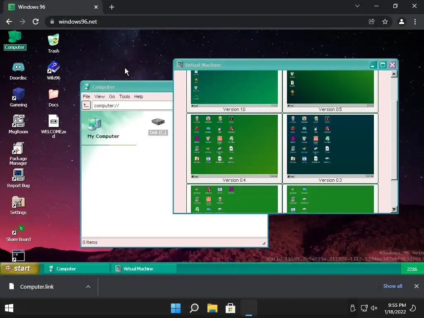Click the Windows 96 start button
Image resolution: width=424 pixels, height=318 pixels.
(x=19, y=268)
